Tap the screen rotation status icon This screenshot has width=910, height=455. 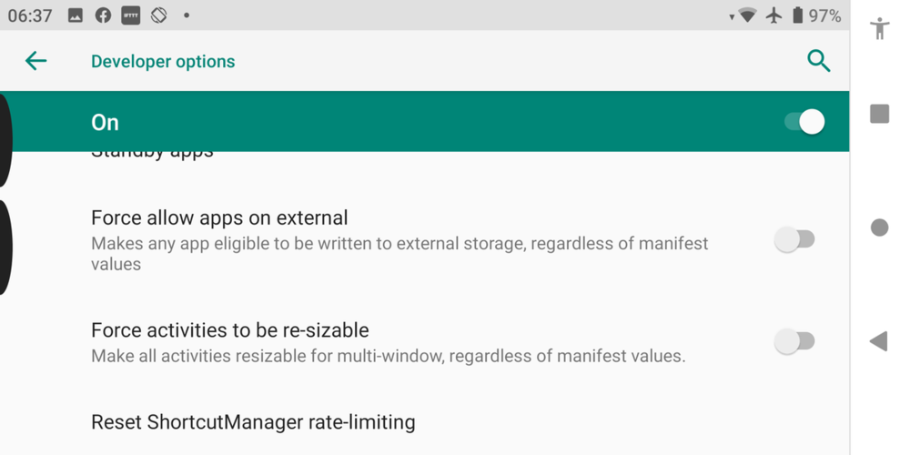158,15
